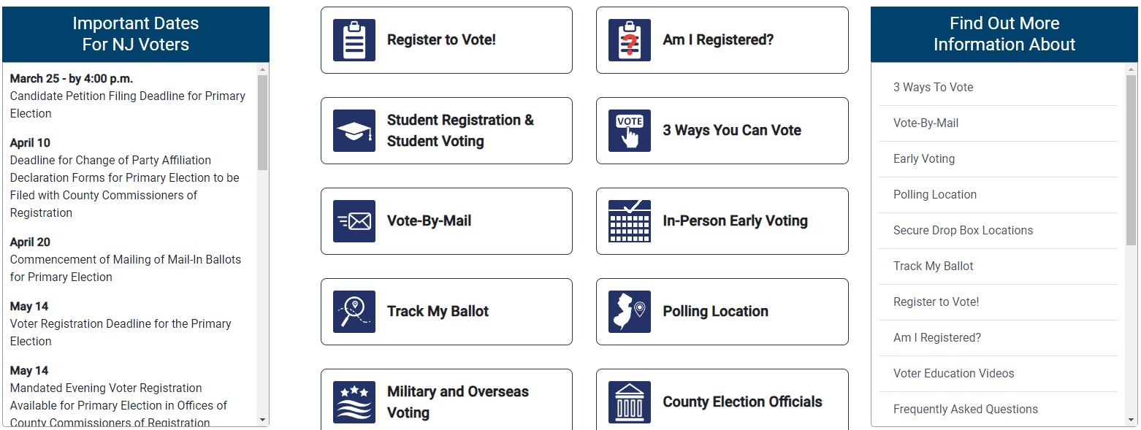Click the 3 Ways You Can Vote button
This screenshot has width=1141, height=430.
click(722, 131)
